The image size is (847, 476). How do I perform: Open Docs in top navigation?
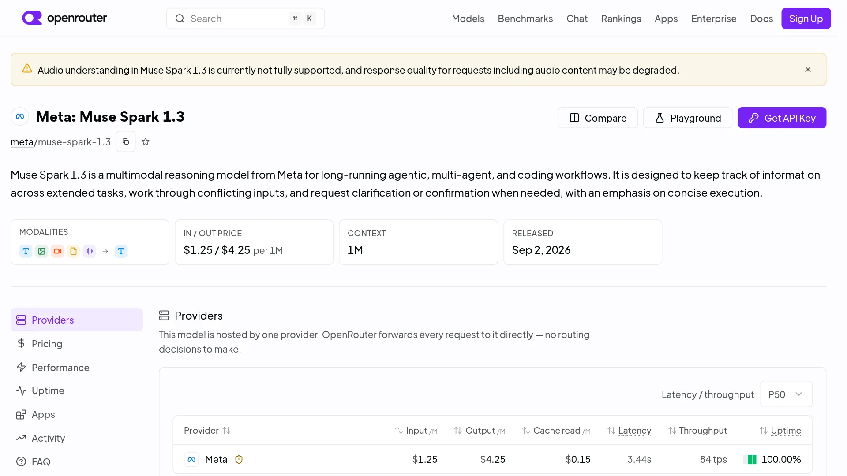coord(761,19)
